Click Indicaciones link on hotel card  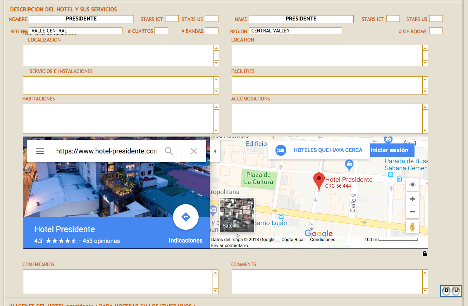pos(186,241)
